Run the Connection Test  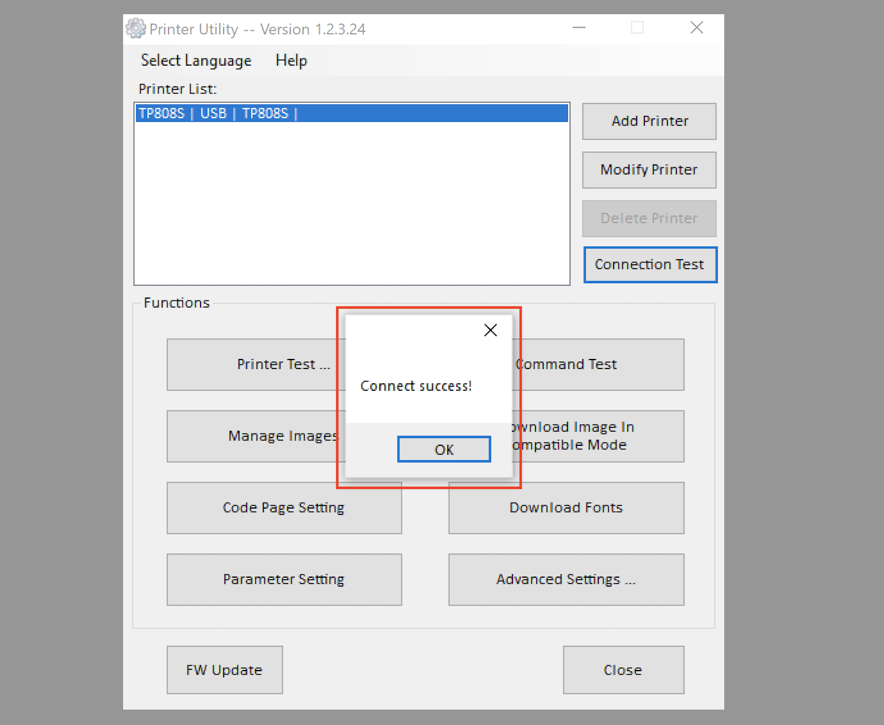(x=650, y=265)
